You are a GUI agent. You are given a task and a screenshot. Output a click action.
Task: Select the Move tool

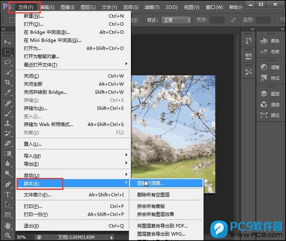[x=8, y=42]
